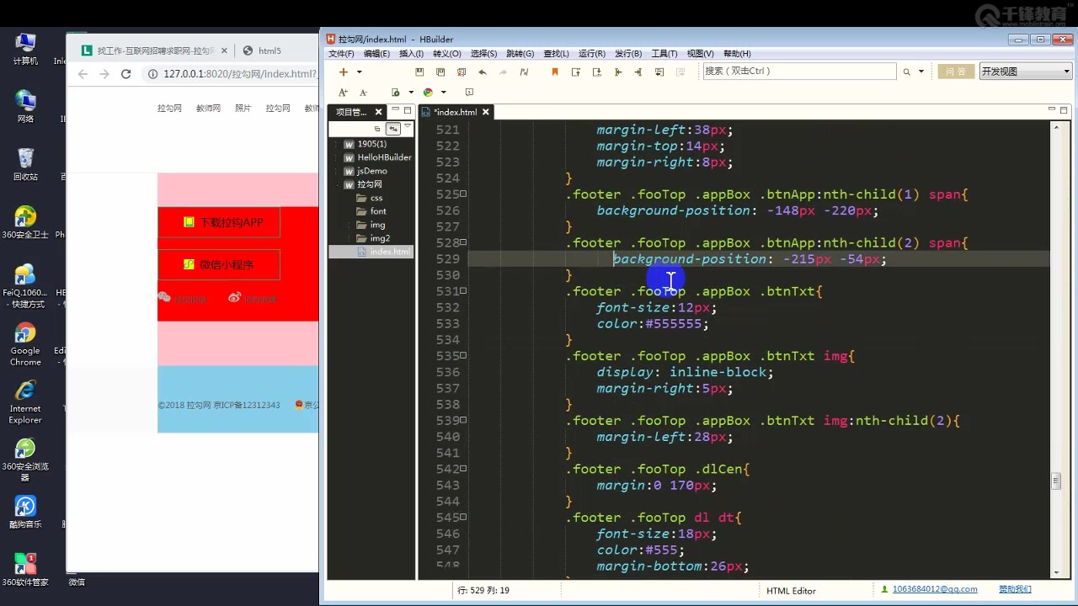Expand the img folder in project tree
The image size is (1078, 606).
pyautogui.click(x=350, y=225)
